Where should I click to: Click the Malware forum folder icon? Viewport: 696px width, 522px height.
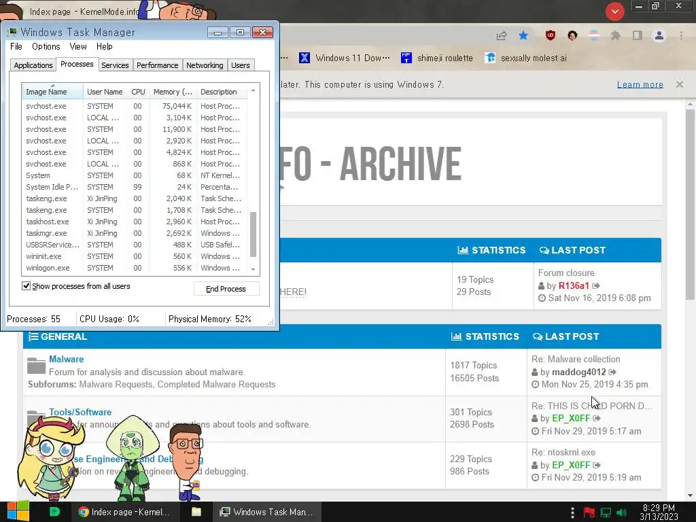(x=36, y=365)
